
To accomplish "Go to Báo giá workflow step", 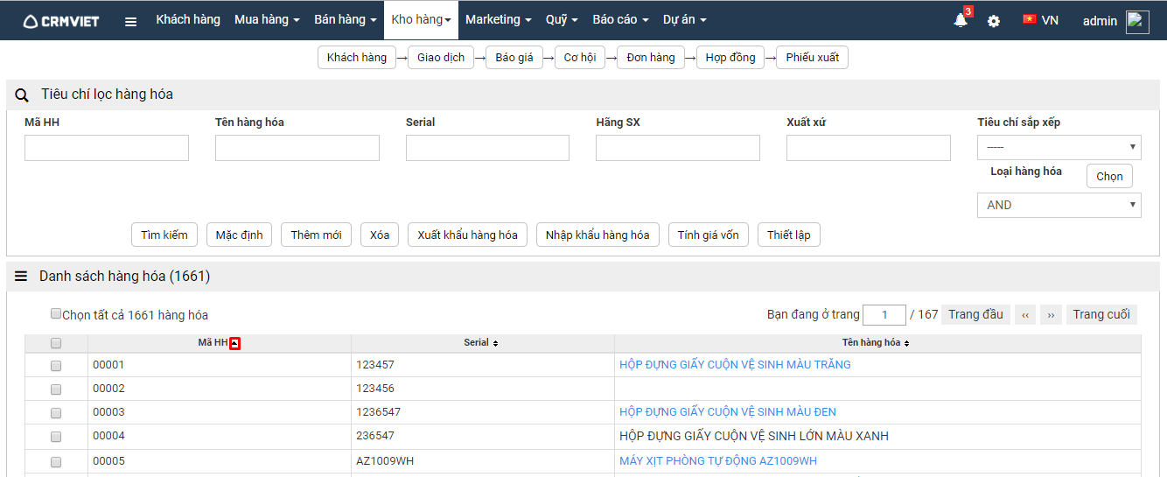I will [514, 58].
